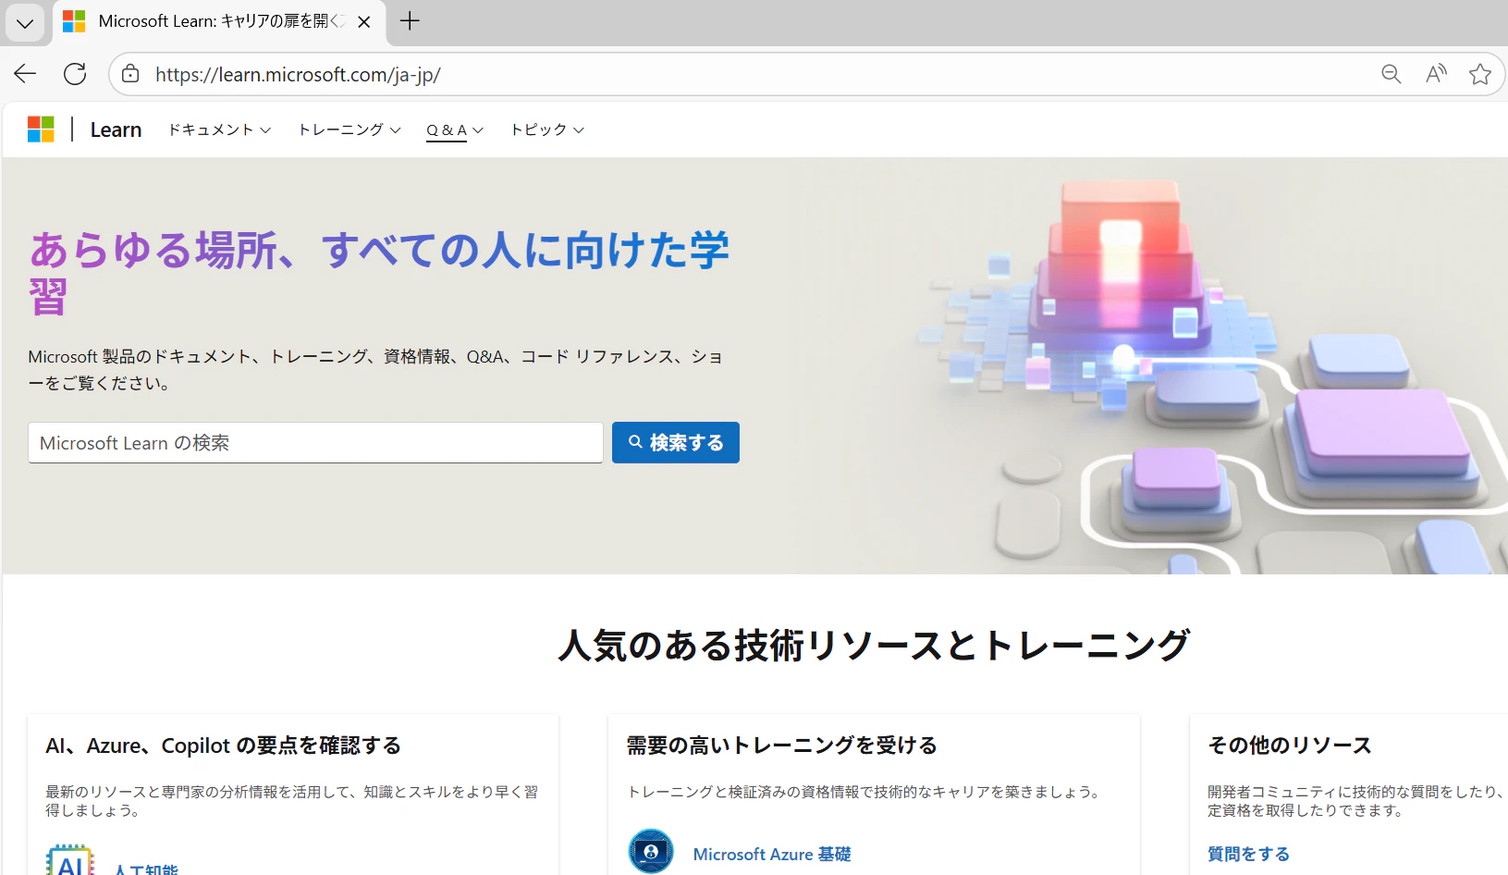Viewport: 1508px width, 875px height.
Task: Click the address bar URL
Action: pyautogui.click(x=298, y=74)
